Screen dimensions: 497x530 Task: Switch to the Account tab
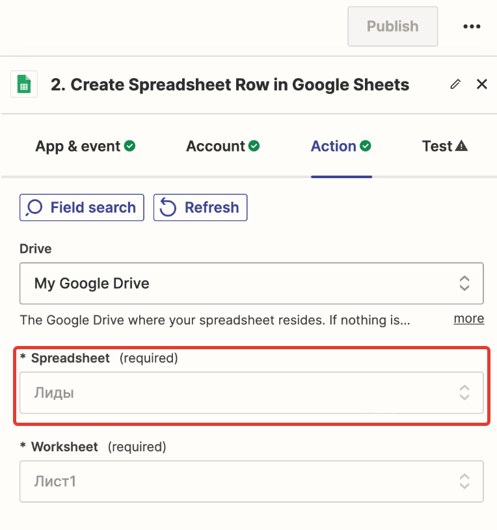(216, 146)
